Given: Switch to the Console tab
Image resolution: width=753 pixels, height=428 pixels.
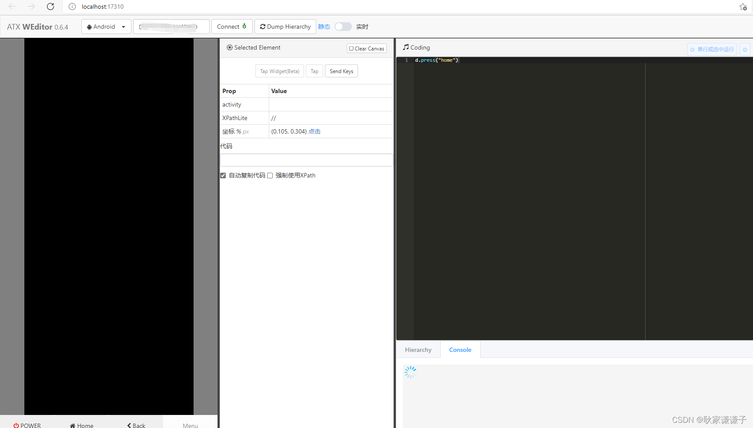Looking at the screenshot, I should (x=460, y=349).
